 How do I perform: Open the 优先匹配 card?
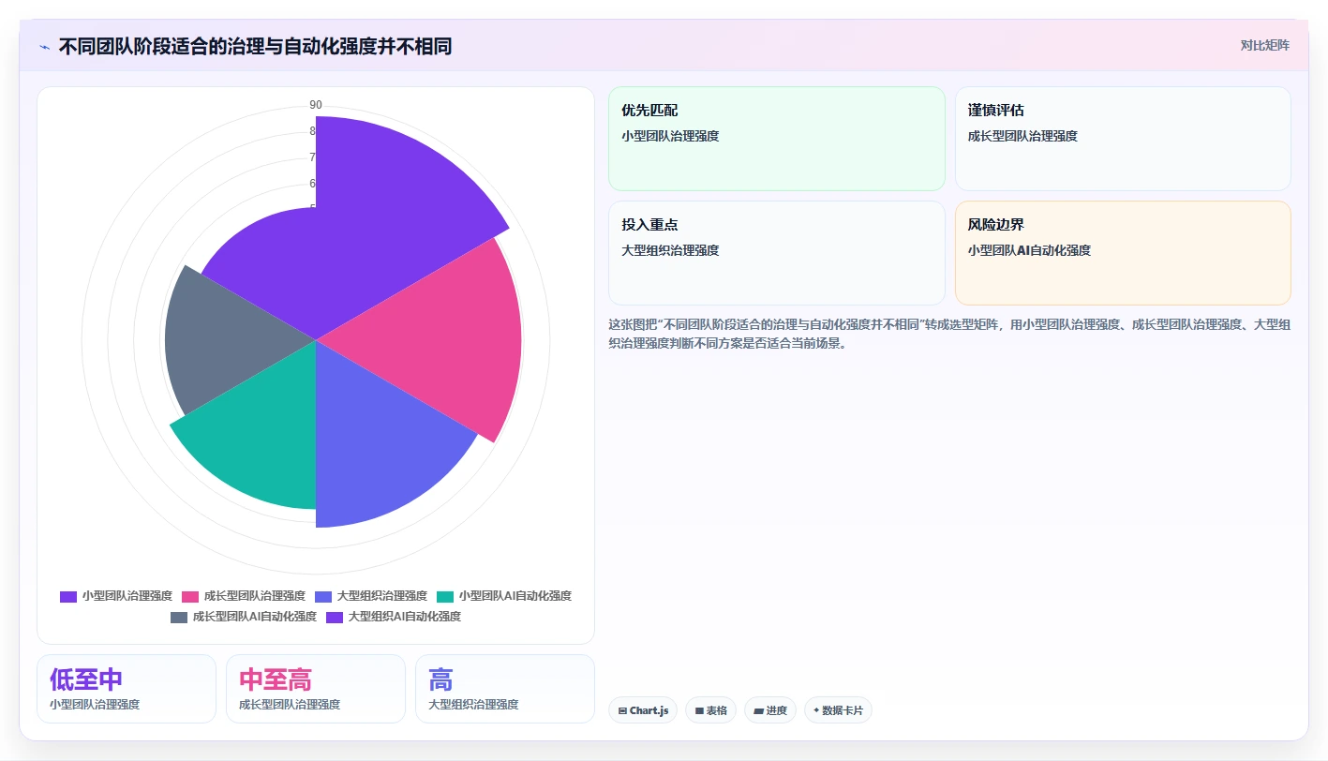[x=777, y=139]
